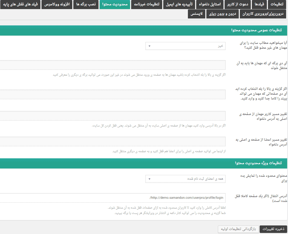This screenshot has width=288, height=234.
Task: Click بازگردانی تنظیمات اولیه reset button
Action: click(238, 229)
